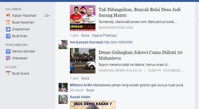The width and height of the screenshot is (199, 109).
Task: Click the Disarankan thumbs-up icon
Action: [x=8, y=29]
